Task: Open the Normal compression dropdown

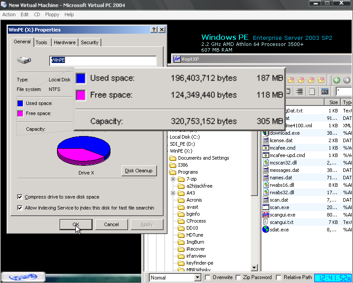Action: point(197,278)
